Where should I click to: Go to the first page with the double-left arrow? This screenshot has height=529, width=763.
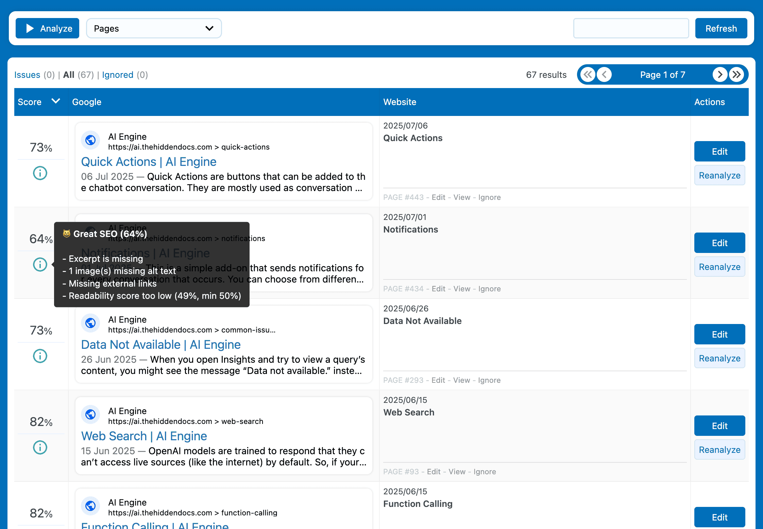click(x=588, y=75)
